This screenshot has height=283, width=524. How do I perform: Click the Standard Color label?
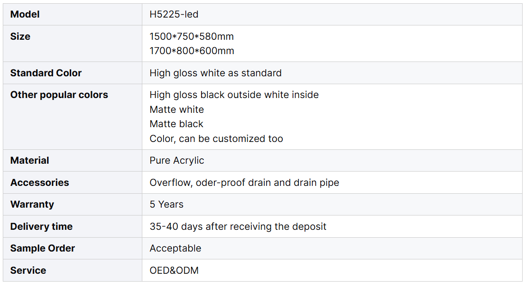pyautogui.click(x=46, y=73)
